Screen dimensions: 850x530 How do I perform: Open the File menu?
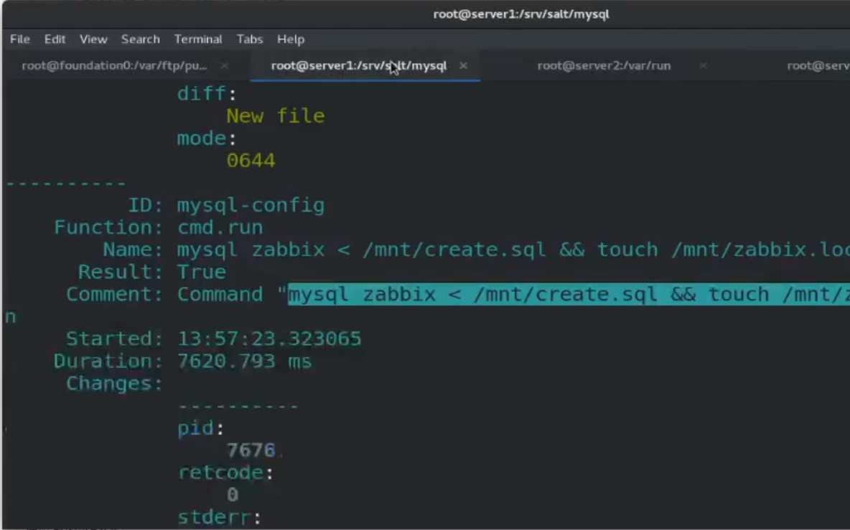tap(20, 39)
